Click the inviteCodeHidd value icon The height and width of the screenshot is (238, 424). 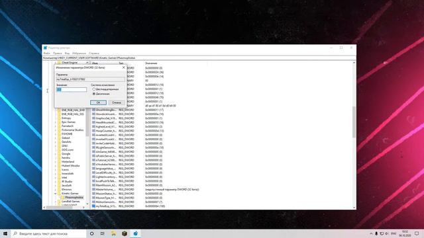click(x=93, y=143)
